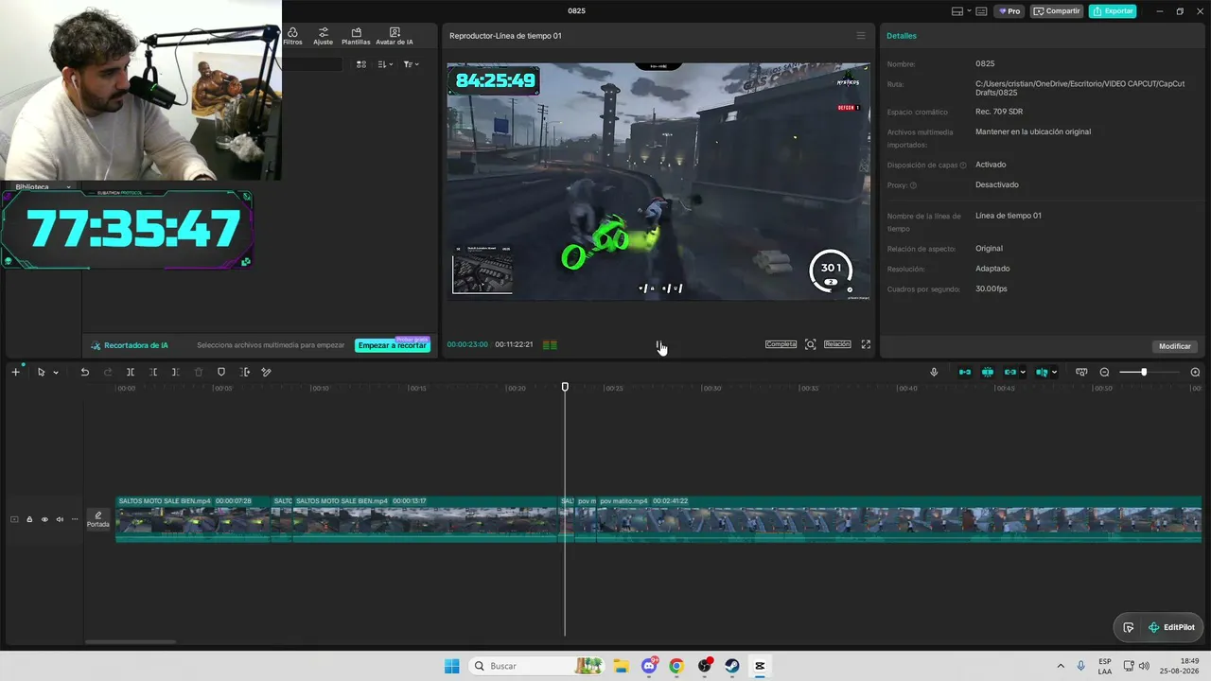Open the Ajuste tab
Image resolution: width=1211 pixels, height=681 pixels.
[323, 37]
